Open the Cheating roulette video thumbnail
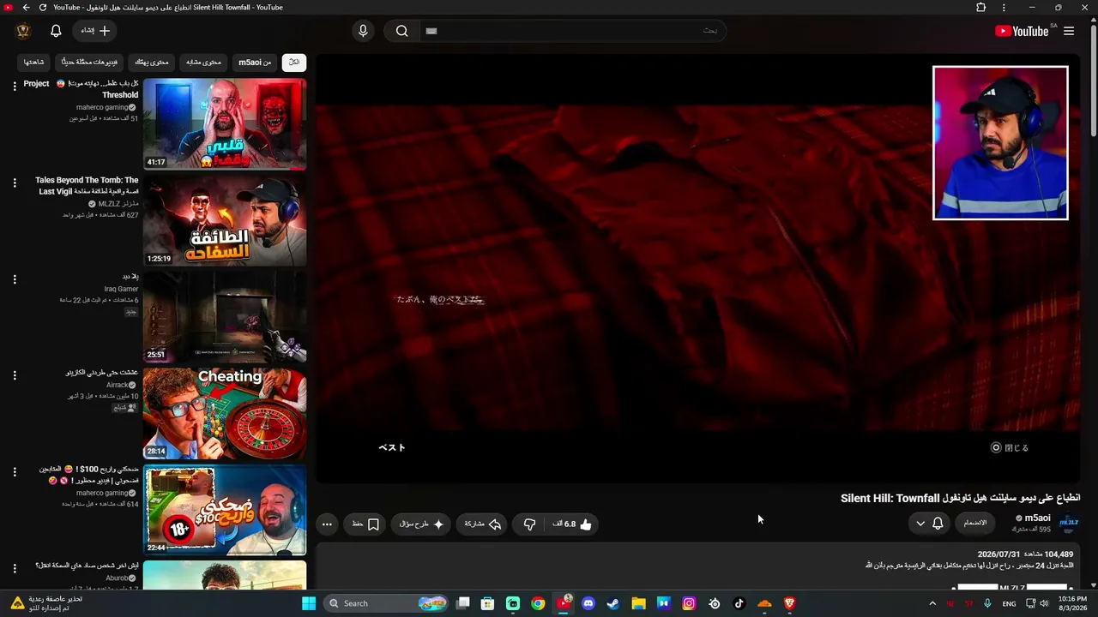The image size is (1098, 617). (225, 414)
